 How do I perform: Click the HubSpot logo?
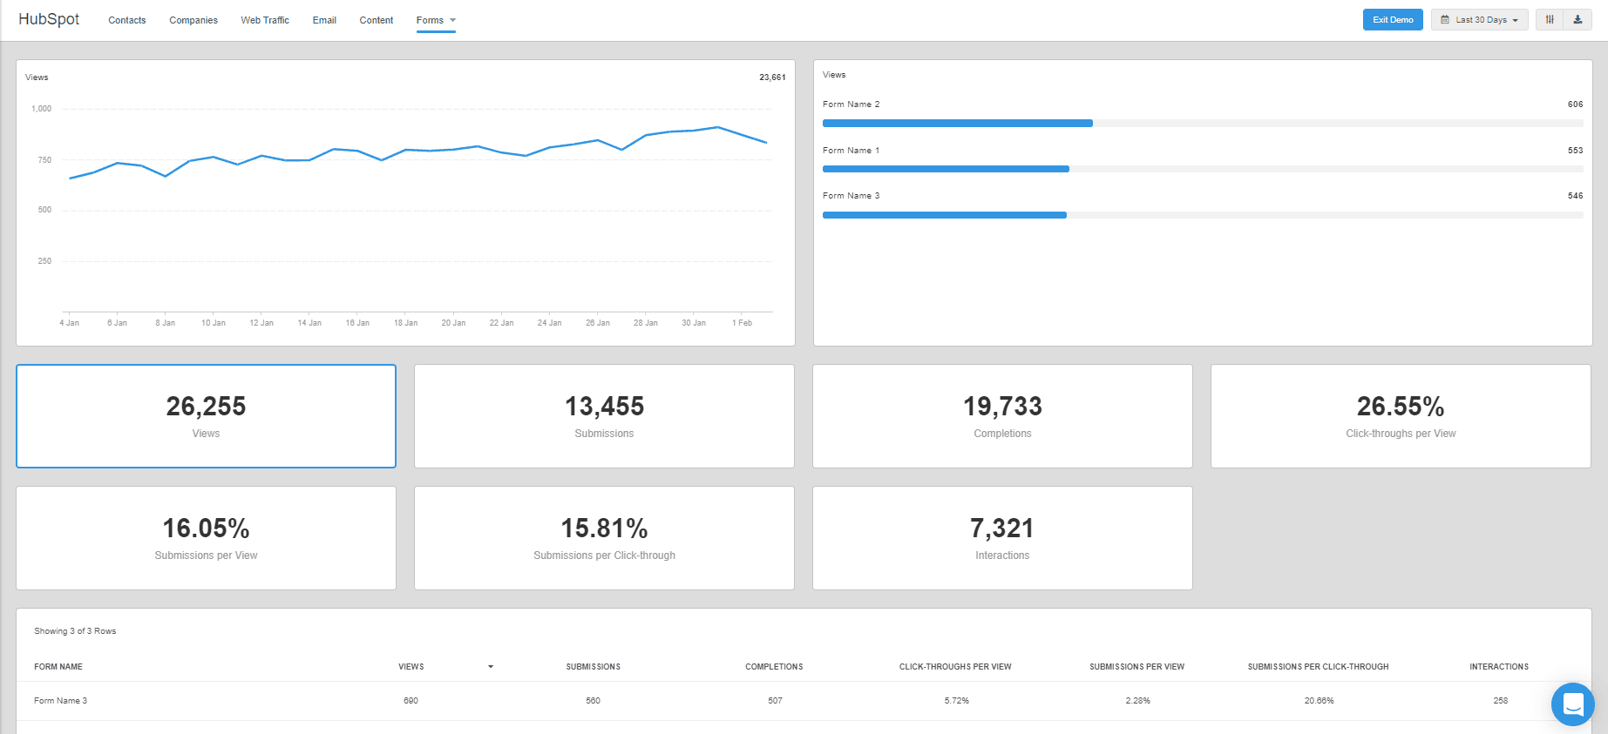(x=49, y=19)
